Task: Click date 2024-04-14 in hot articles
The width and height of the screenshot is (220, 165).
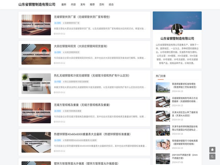Action: (x=178, y=134)
